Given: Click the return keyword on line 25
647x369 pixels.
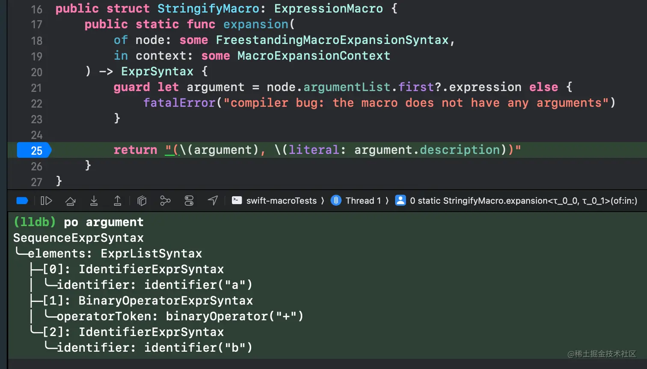Looking at the screenshot, I should pos(135,150).
